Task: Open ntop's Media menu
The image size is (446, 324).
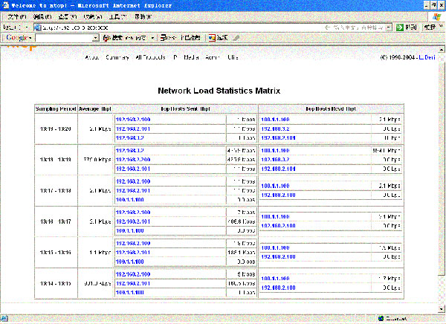Action: [x=191, y=57]
